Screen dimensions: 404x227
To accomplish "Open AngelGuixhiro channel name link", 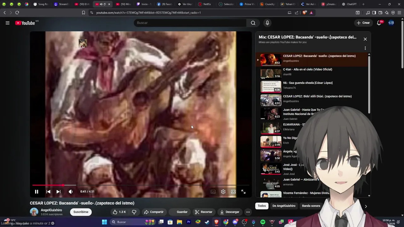I will [51, 210].
